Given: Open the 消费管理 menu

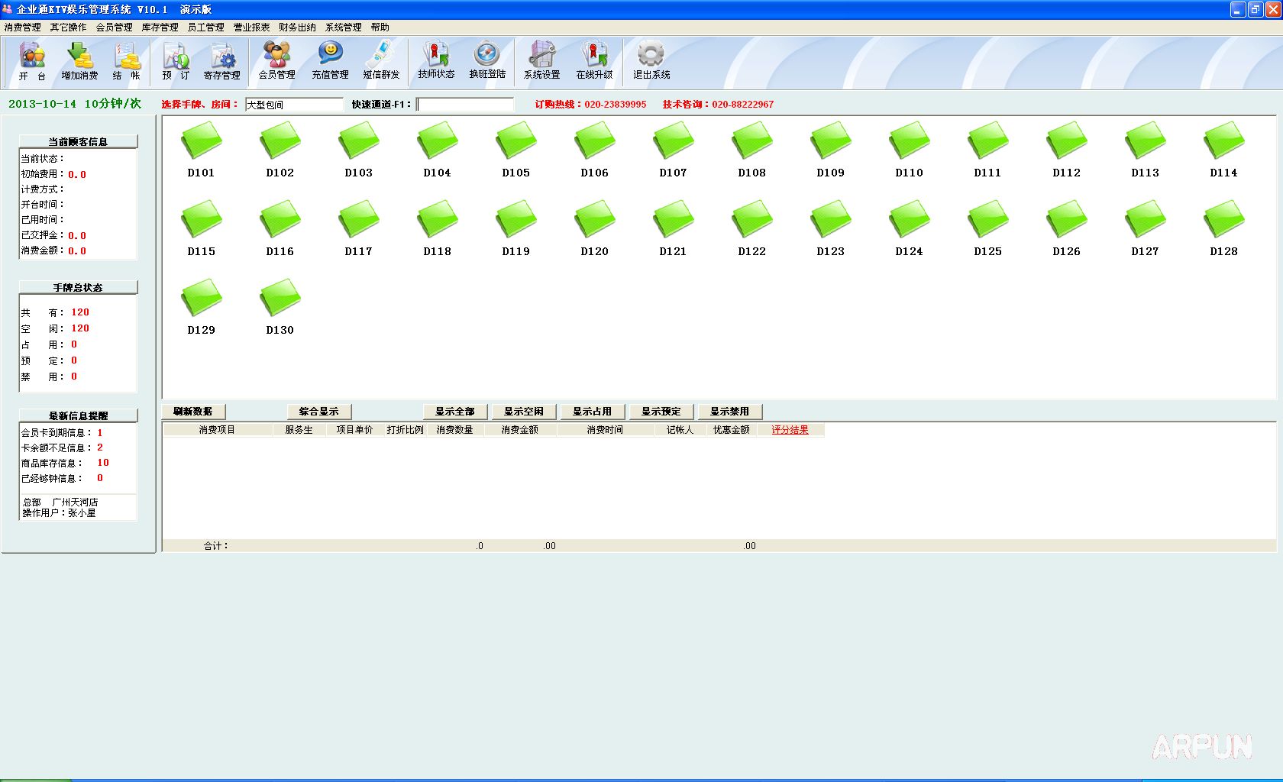Looking at the screenshot, I should coord(23,27).
